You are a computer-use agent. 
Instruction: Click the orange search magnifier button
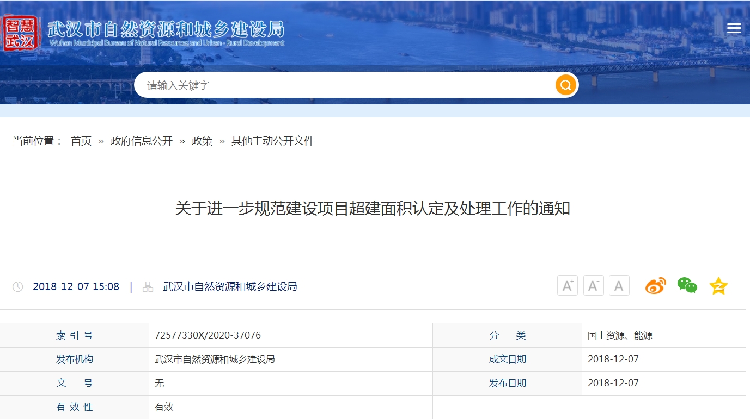566,85
